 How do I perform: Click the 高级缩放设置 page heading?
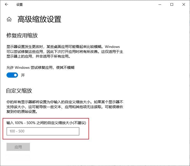pos(39,19)
